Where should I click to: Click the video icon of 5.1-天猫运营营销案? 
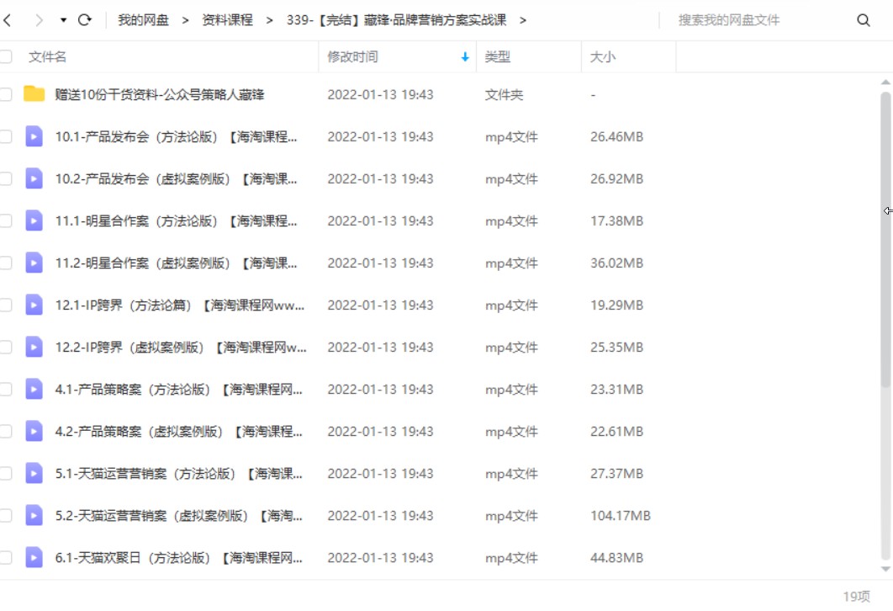coord(34,474)
